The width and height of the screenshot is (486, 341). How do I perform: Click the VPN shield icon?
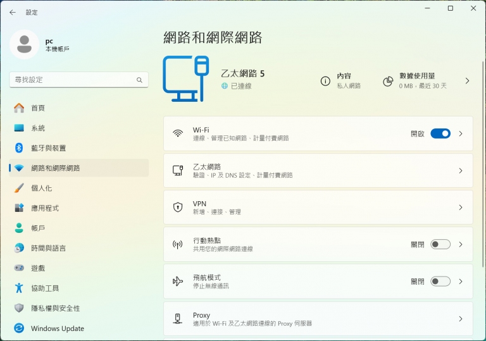pyautogui.click(x=178, y=207)
